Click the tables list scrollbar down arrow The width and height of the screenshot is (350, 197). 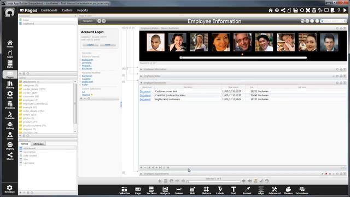[x=75, y=131]
